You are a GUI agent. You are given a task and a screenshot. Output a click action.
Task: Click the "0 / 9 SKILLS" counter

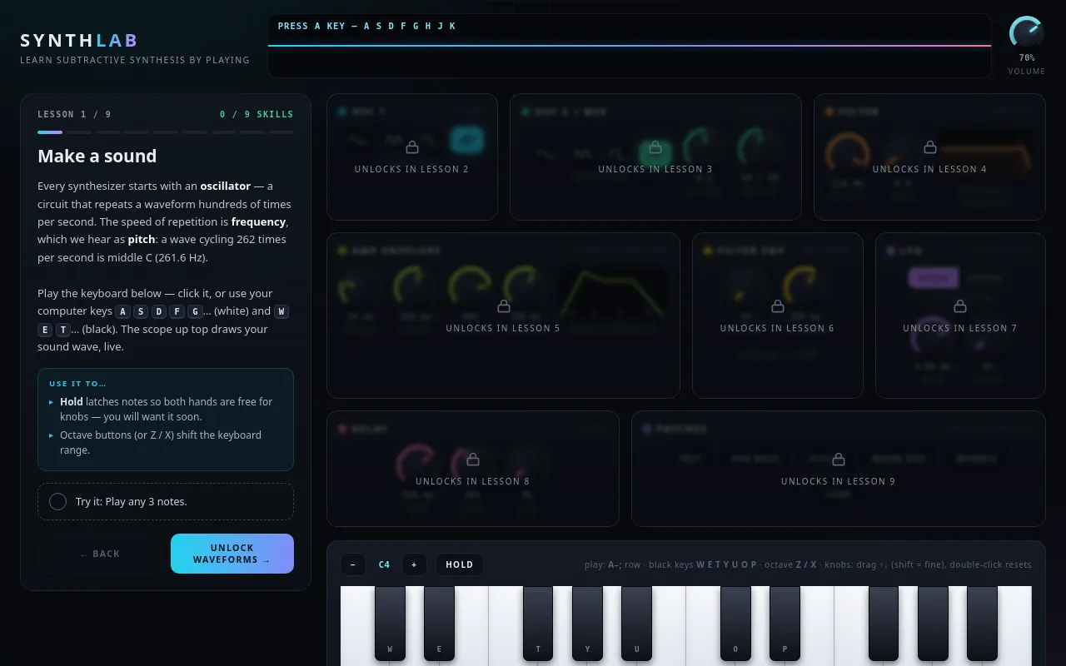coord(257,114)
